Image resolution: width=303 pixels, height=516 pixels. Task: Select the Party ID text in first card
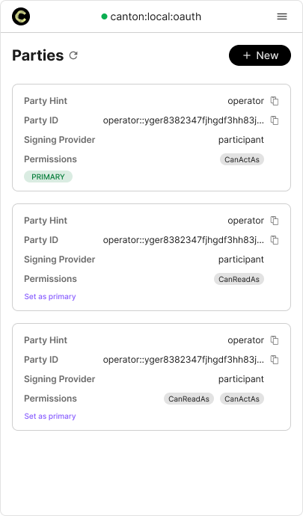183,120
